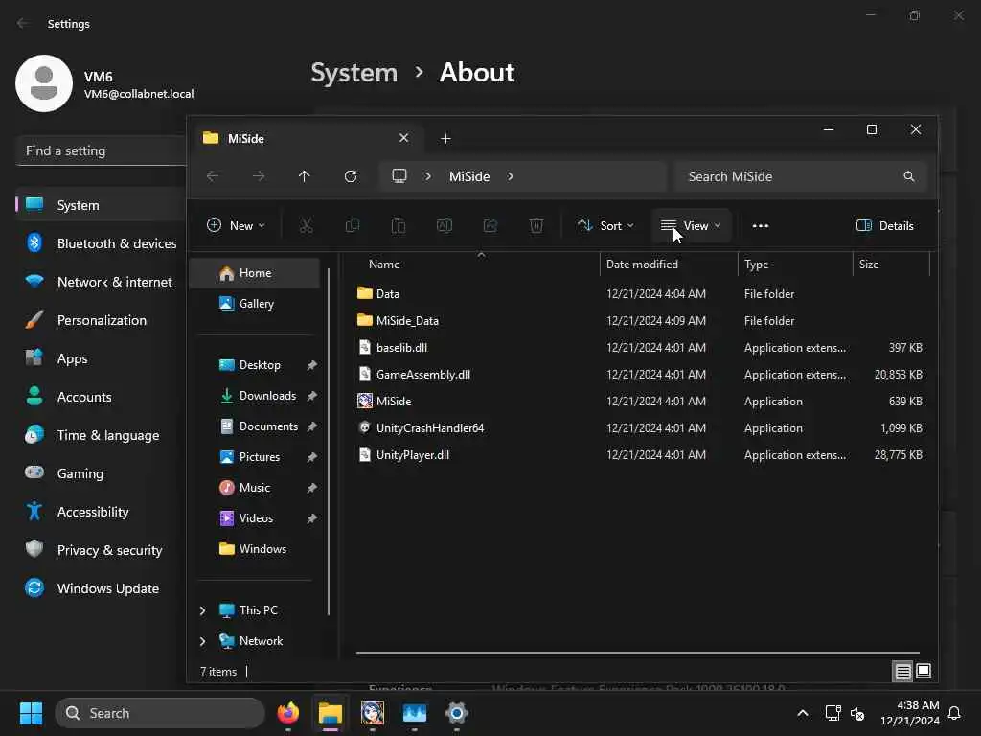The height and width of the screenshot is (736, 981).
Task: Select Gallery in the navigation pane
Action: 255,304
